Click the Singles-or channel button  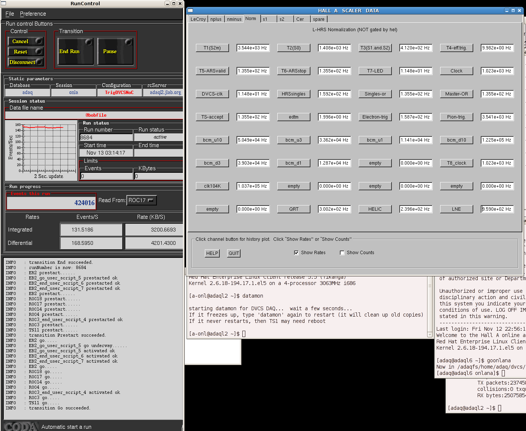pos(375,94)
